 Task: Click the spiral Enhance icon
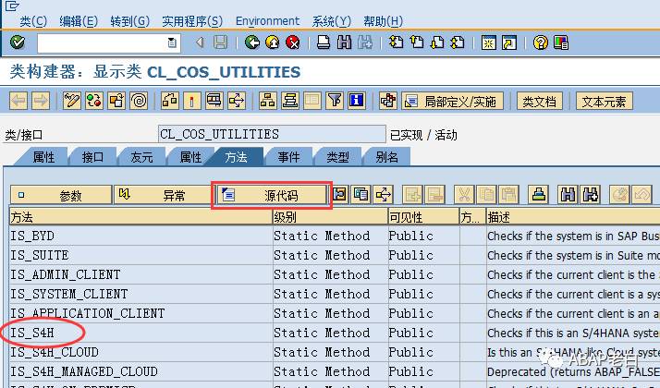(139, 101)
